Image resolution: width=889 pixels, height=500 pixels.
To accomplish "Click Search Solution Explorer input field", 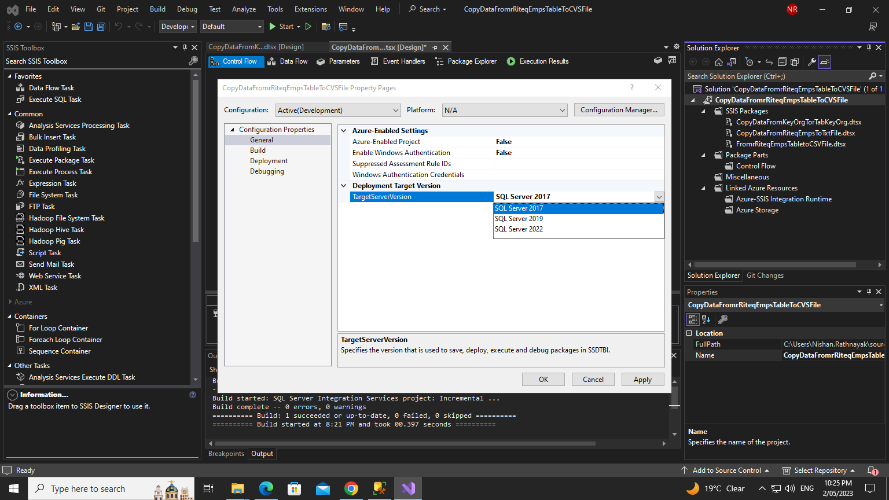I will tap(776, 76).
